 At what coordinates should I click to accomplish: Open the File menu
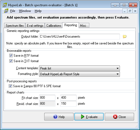[13, 11]
